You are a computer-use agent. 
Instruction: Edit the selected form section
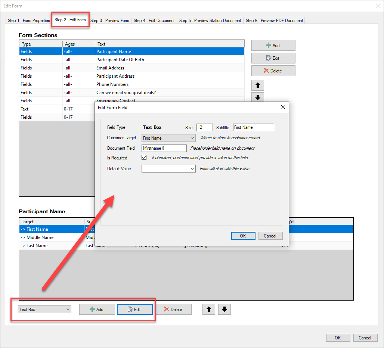[x=273, y=58]
